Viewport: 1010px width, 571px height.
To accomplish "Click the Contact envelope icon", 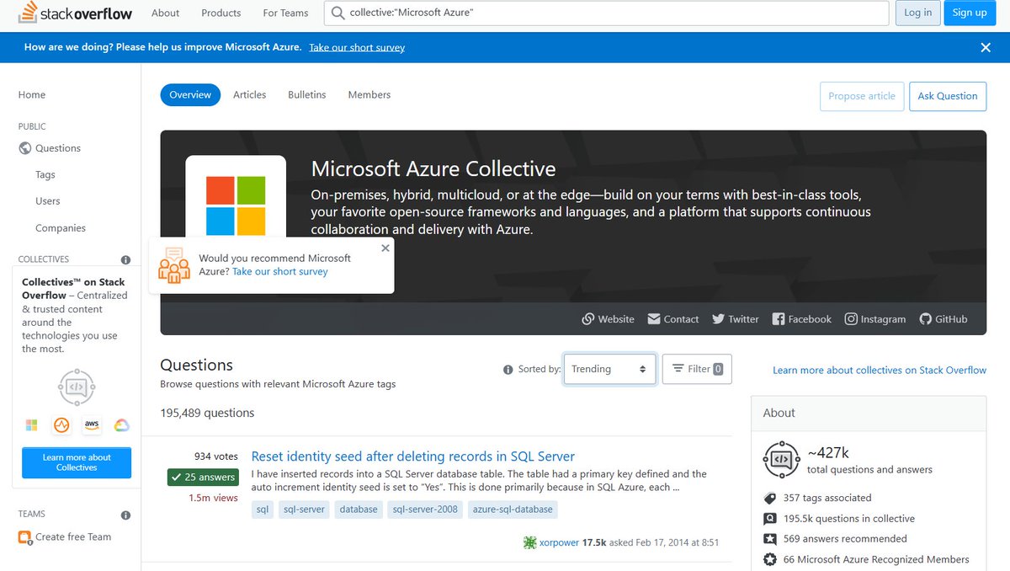I will click(x=654, y=319).
